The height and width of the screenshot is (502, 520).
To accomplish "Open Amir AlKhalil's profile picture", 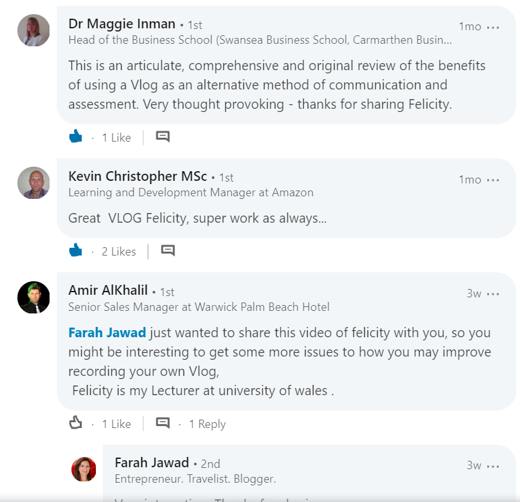I will pos(33,297).
